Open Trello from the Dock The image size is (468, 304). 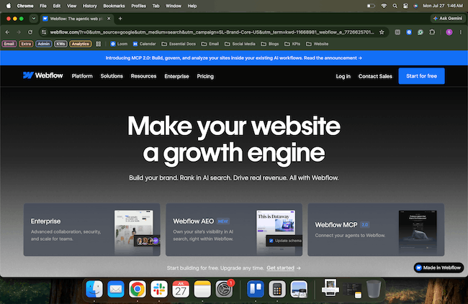tap(256, 289)
